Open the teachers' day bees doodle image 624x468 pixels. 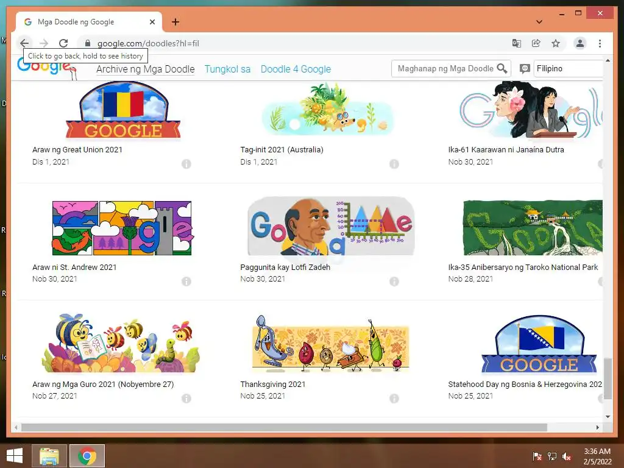(x=121, y=343)
